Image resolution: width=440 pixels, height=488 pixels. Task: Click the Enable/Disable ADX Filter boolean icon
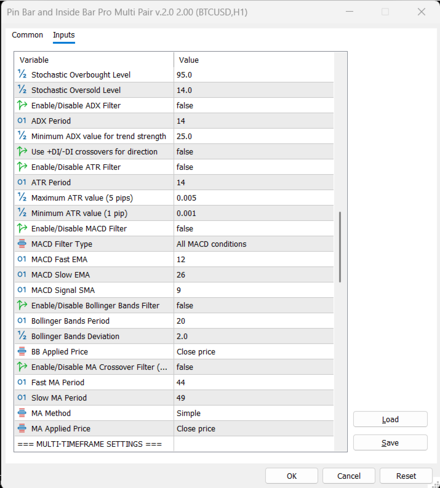pos(22,105)
